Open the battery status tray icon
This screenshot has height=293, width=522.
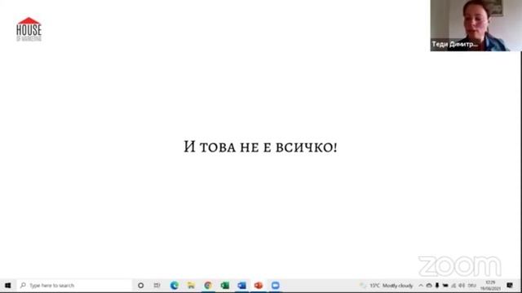(x=445, y=286)
